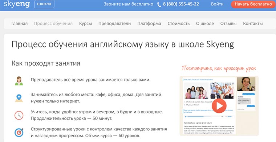Click the map location pin icon
This screenshot has height=142, width=276.
tap(19, 98)
